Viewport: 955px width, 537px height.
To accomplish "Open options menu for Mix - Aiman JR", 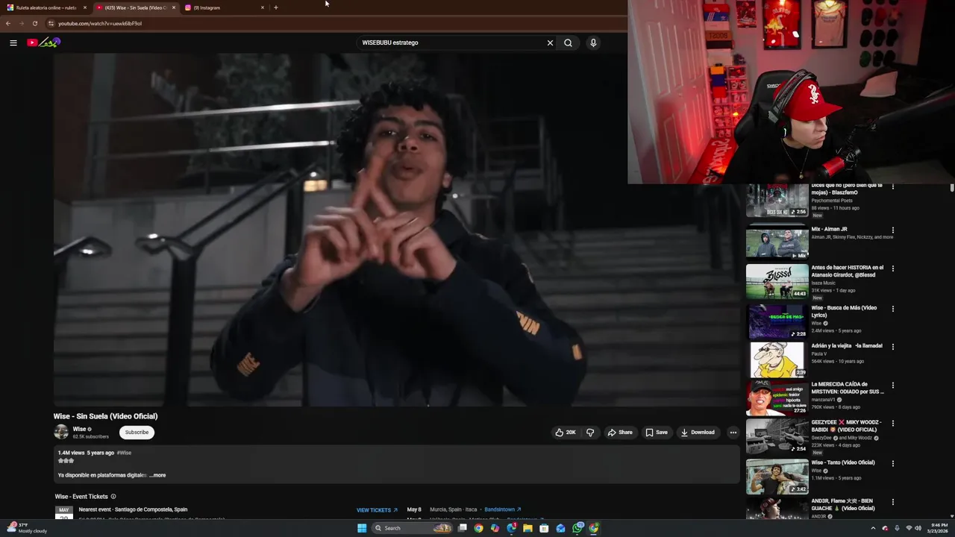I will (x=892, y=230).
